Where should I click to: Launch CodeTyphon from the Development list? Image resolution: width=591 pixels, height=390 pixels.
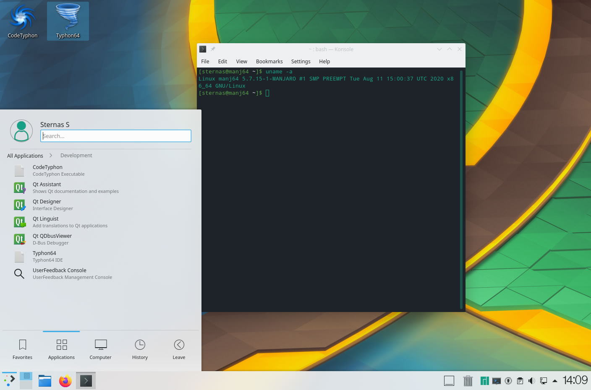pos(101,170)
